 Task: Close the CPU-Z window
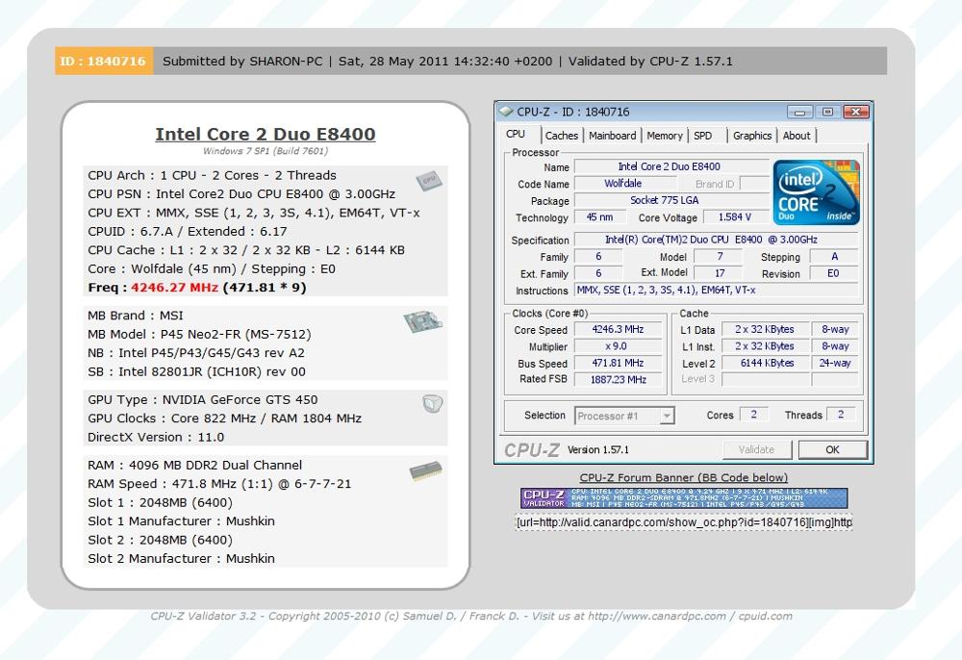(855, 112)
